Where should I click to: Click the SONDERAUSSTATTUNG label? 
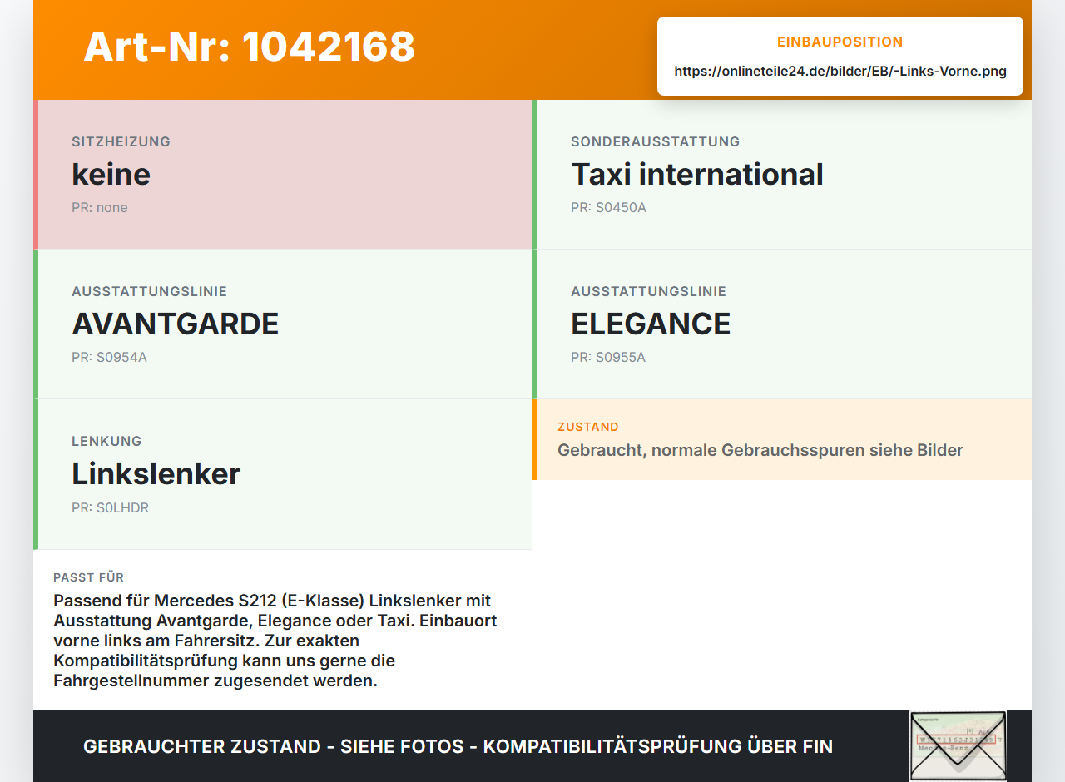point(655,141)
